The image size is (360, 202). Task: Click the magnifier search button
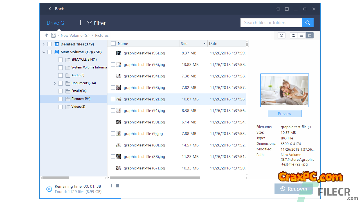click(308, 23)
